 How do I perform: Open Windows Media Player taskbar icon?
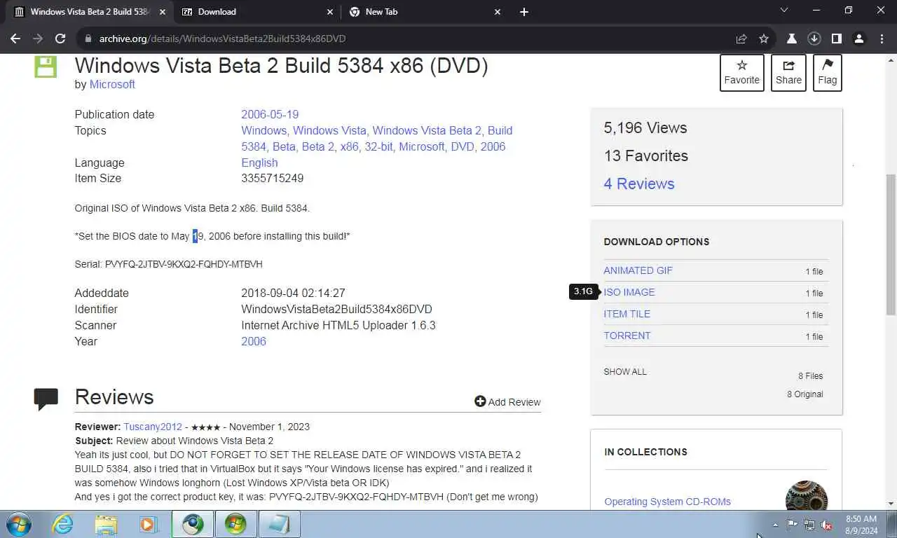pyautogui.click(x=148, y=524)
